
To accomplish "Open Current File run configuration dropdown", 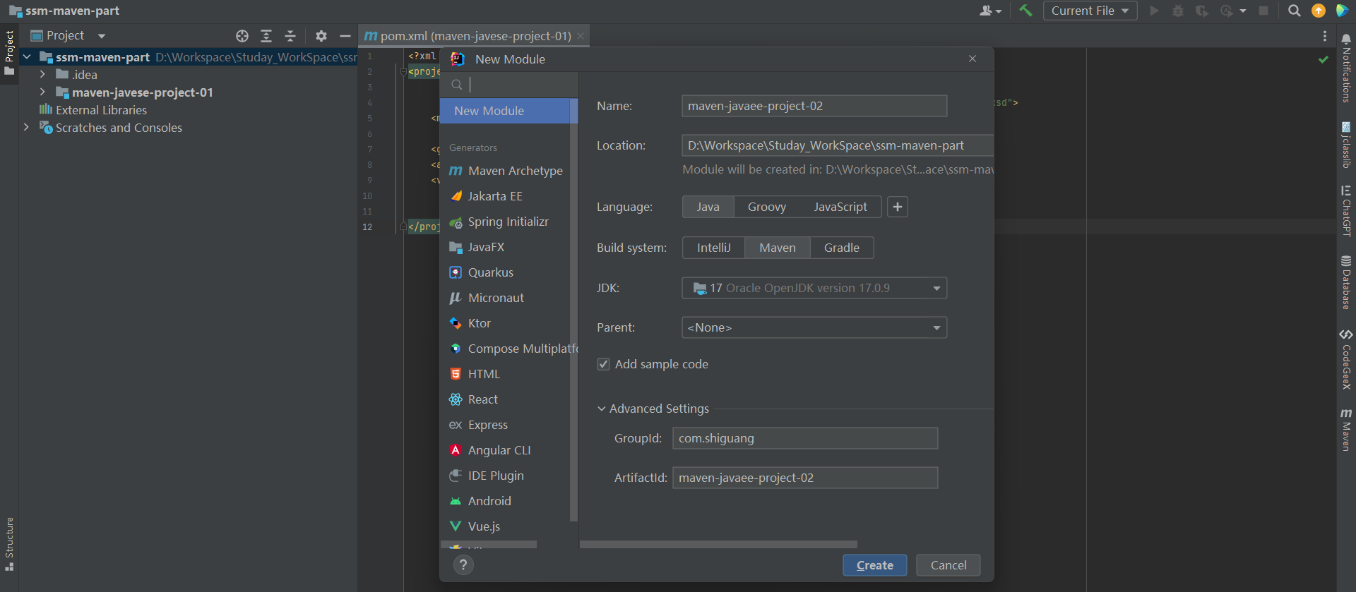I will tap(1090, 11).
